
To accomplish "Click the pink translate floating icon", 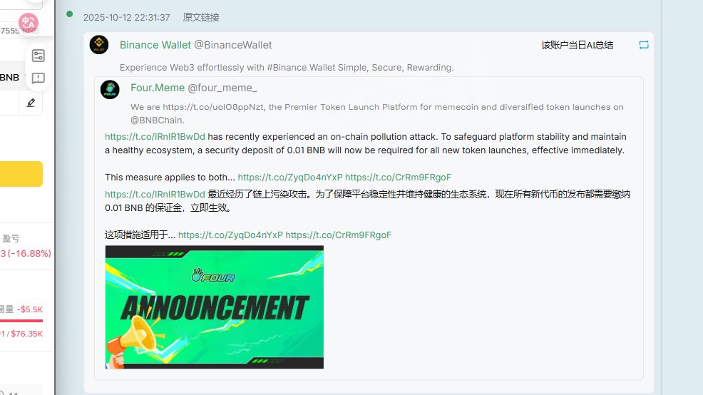I will pos(29,23).
